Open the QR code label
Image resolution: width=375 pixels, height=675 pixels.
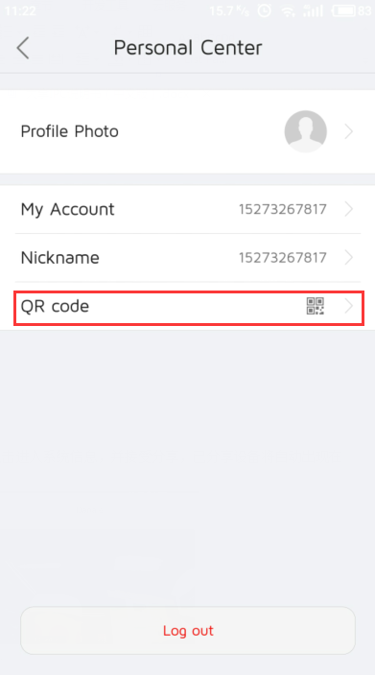(x=55, y=306)
